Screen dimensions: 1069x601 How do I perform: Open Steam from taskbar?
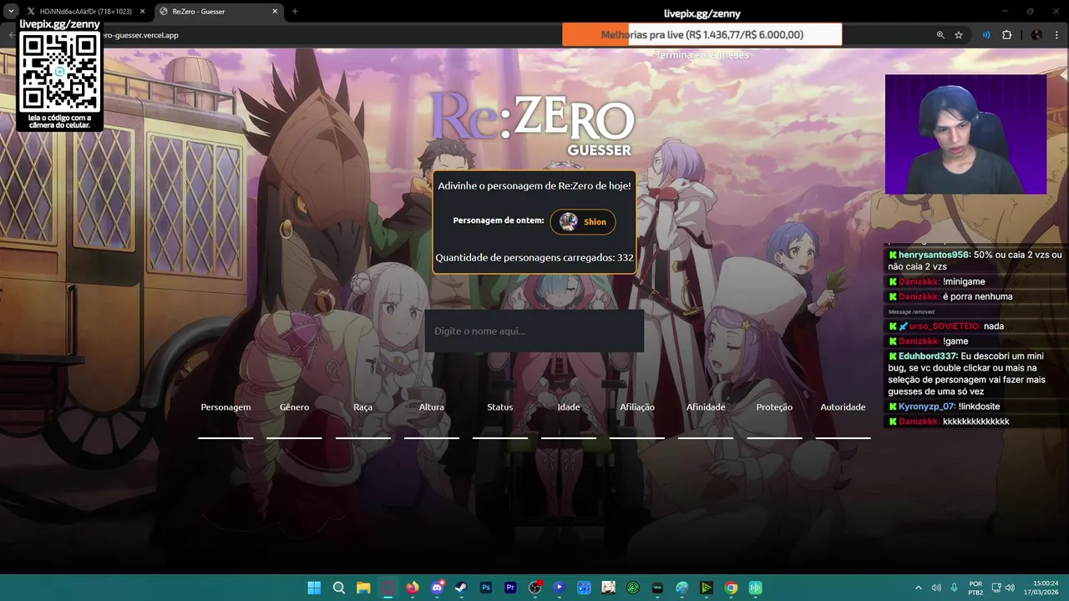click(x=461, y=588)
